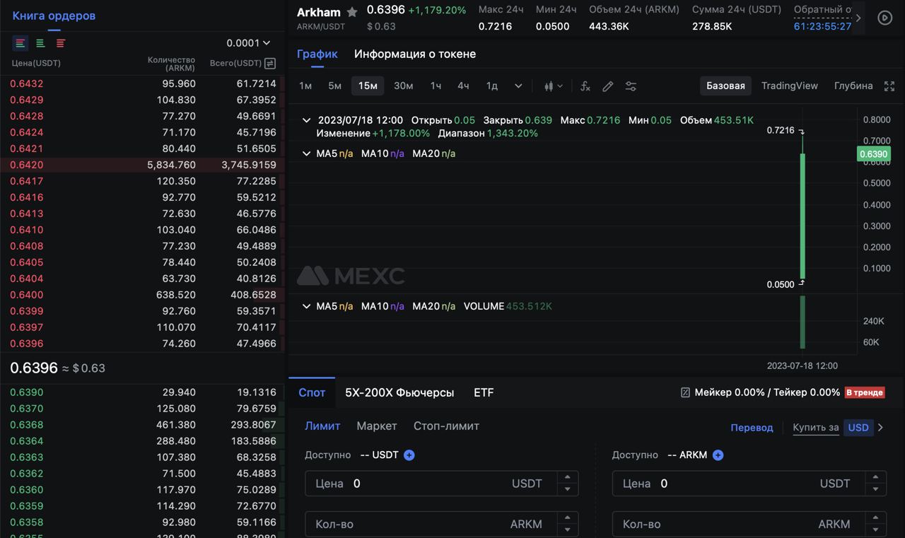The image size is (905, 538).
Task: Expand arrow next to USD
Action: [881, 428]
